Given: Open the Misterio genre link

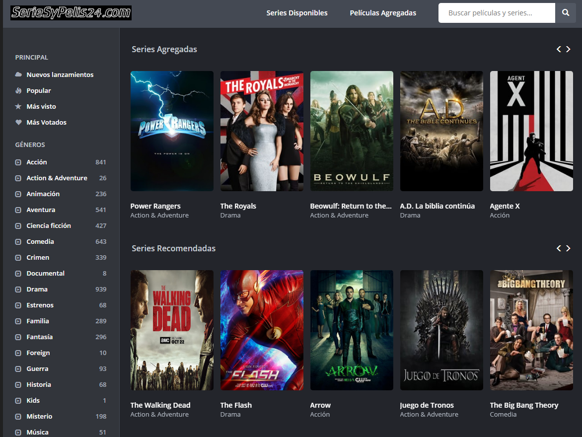Looking at the screenshot, I should tap(39, 417).
